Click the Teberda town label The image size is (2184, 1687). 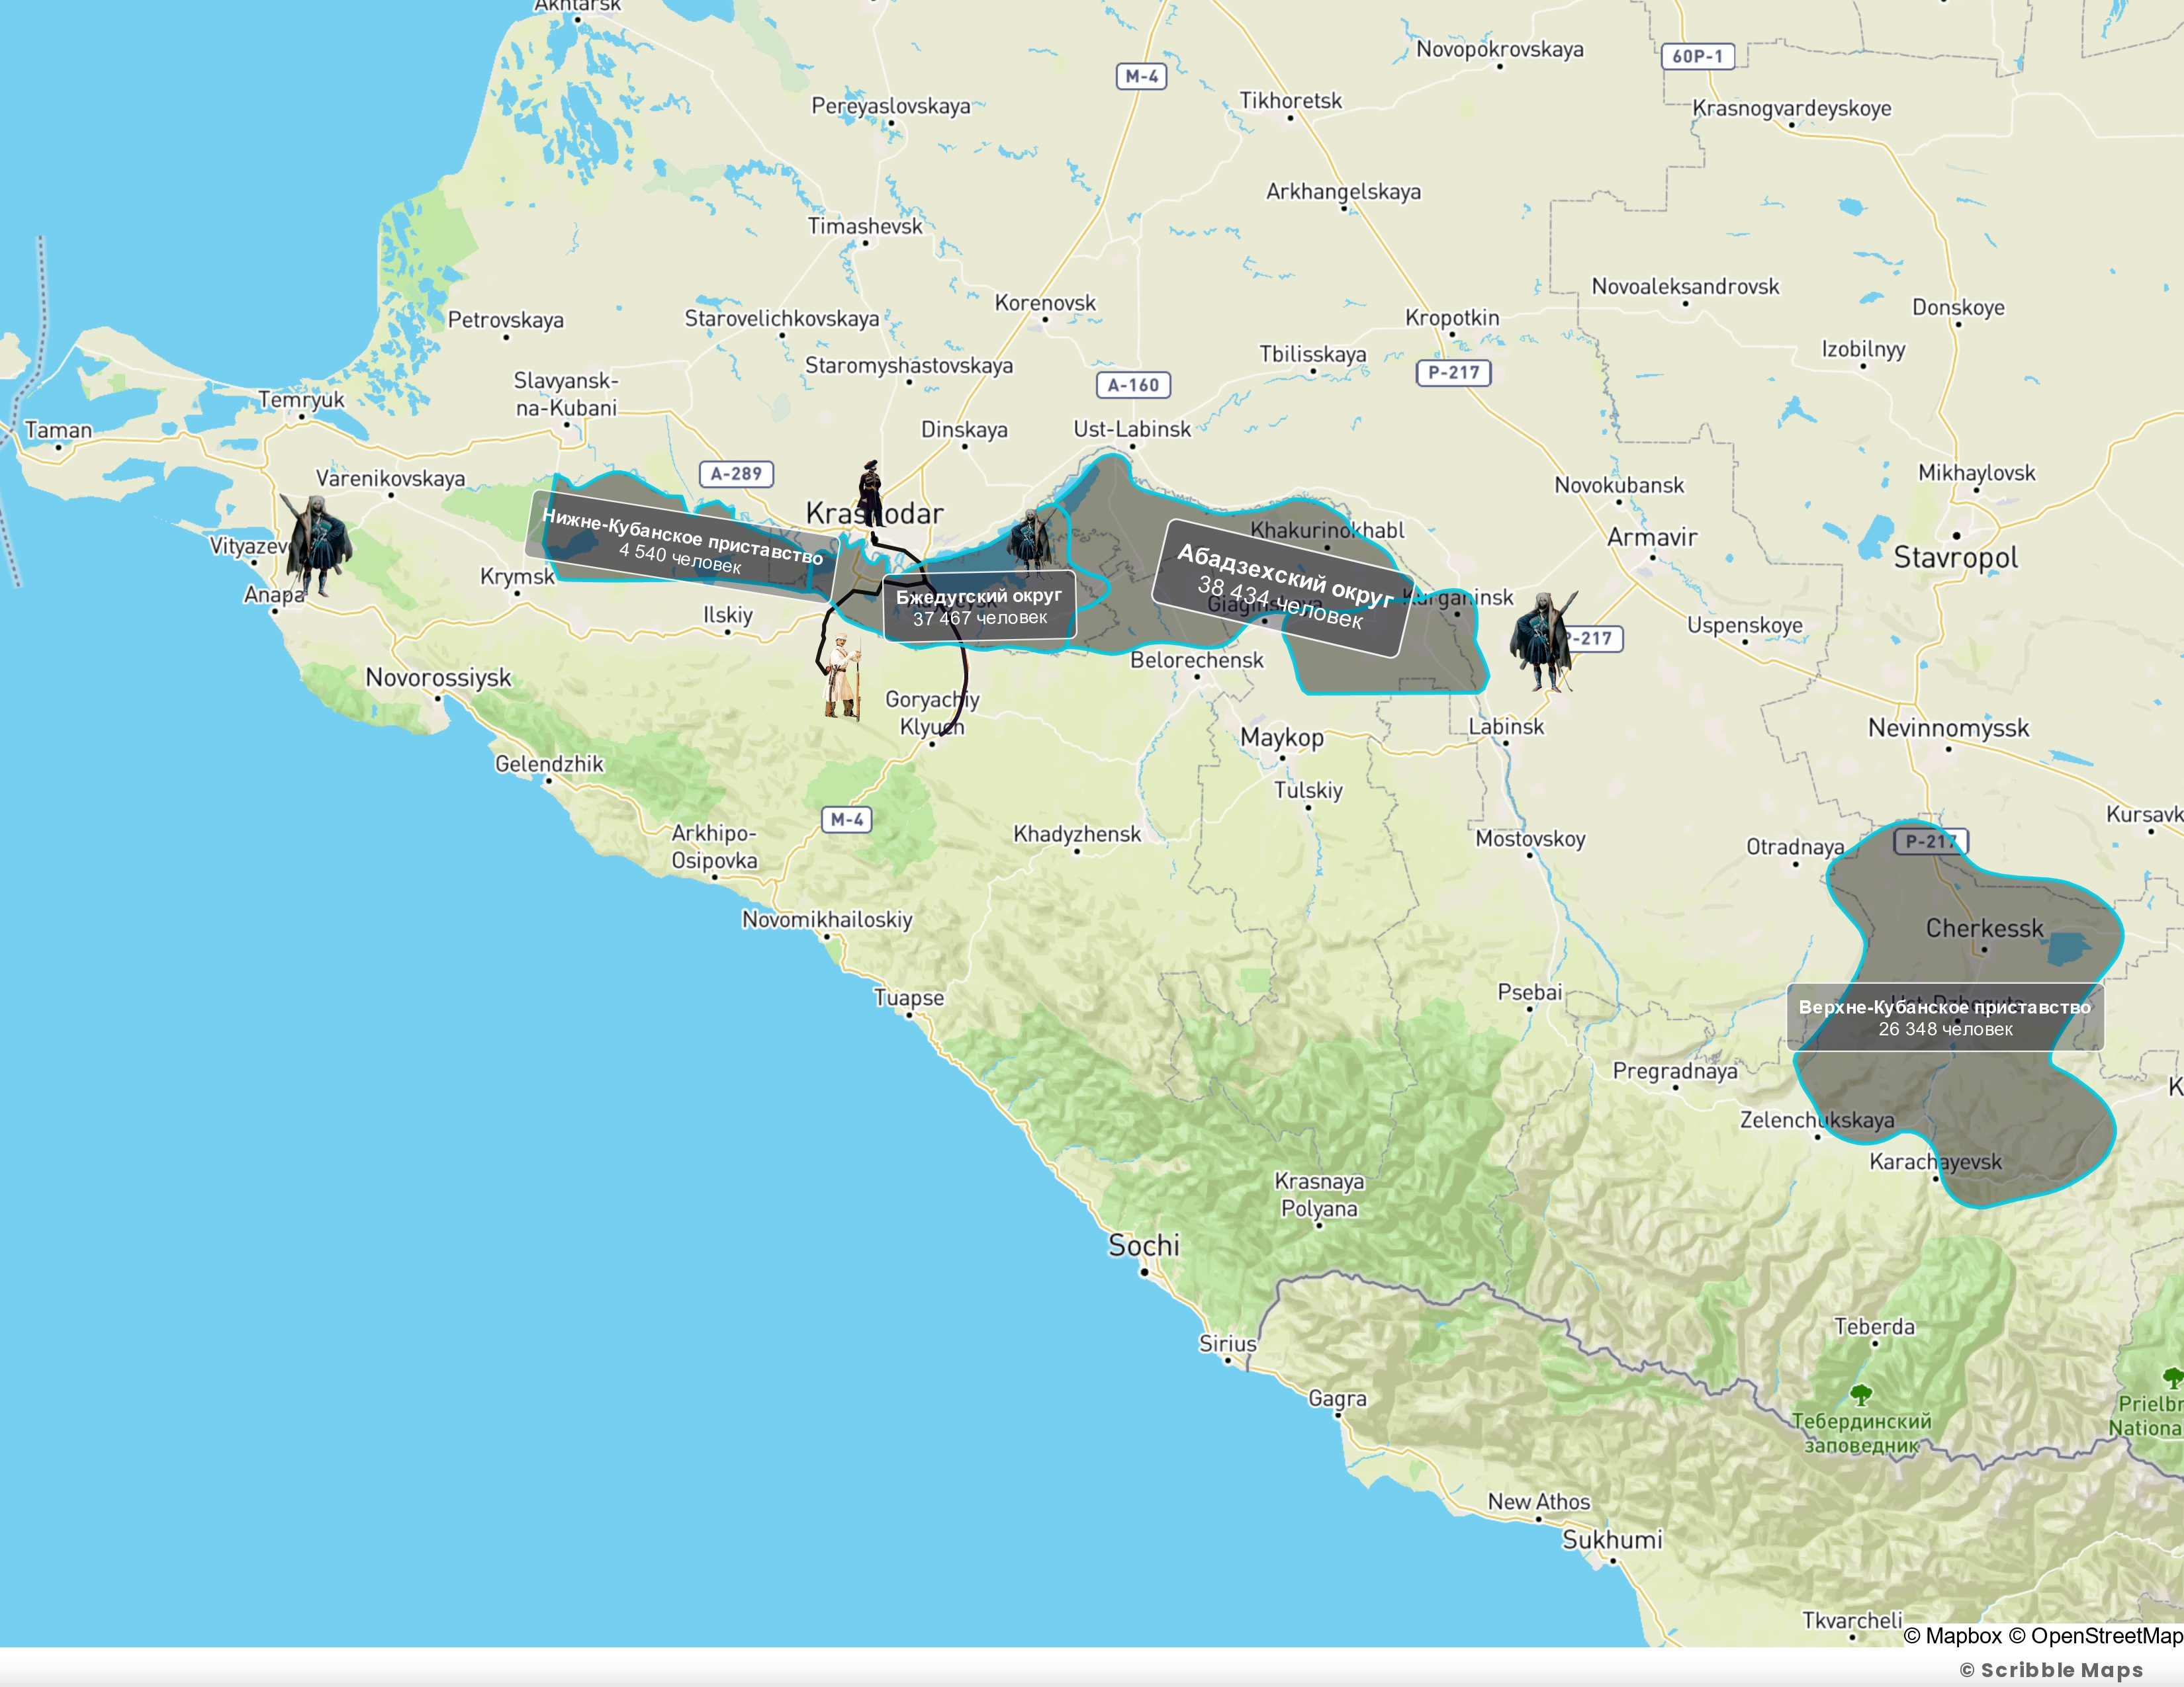(1874, 1326)
